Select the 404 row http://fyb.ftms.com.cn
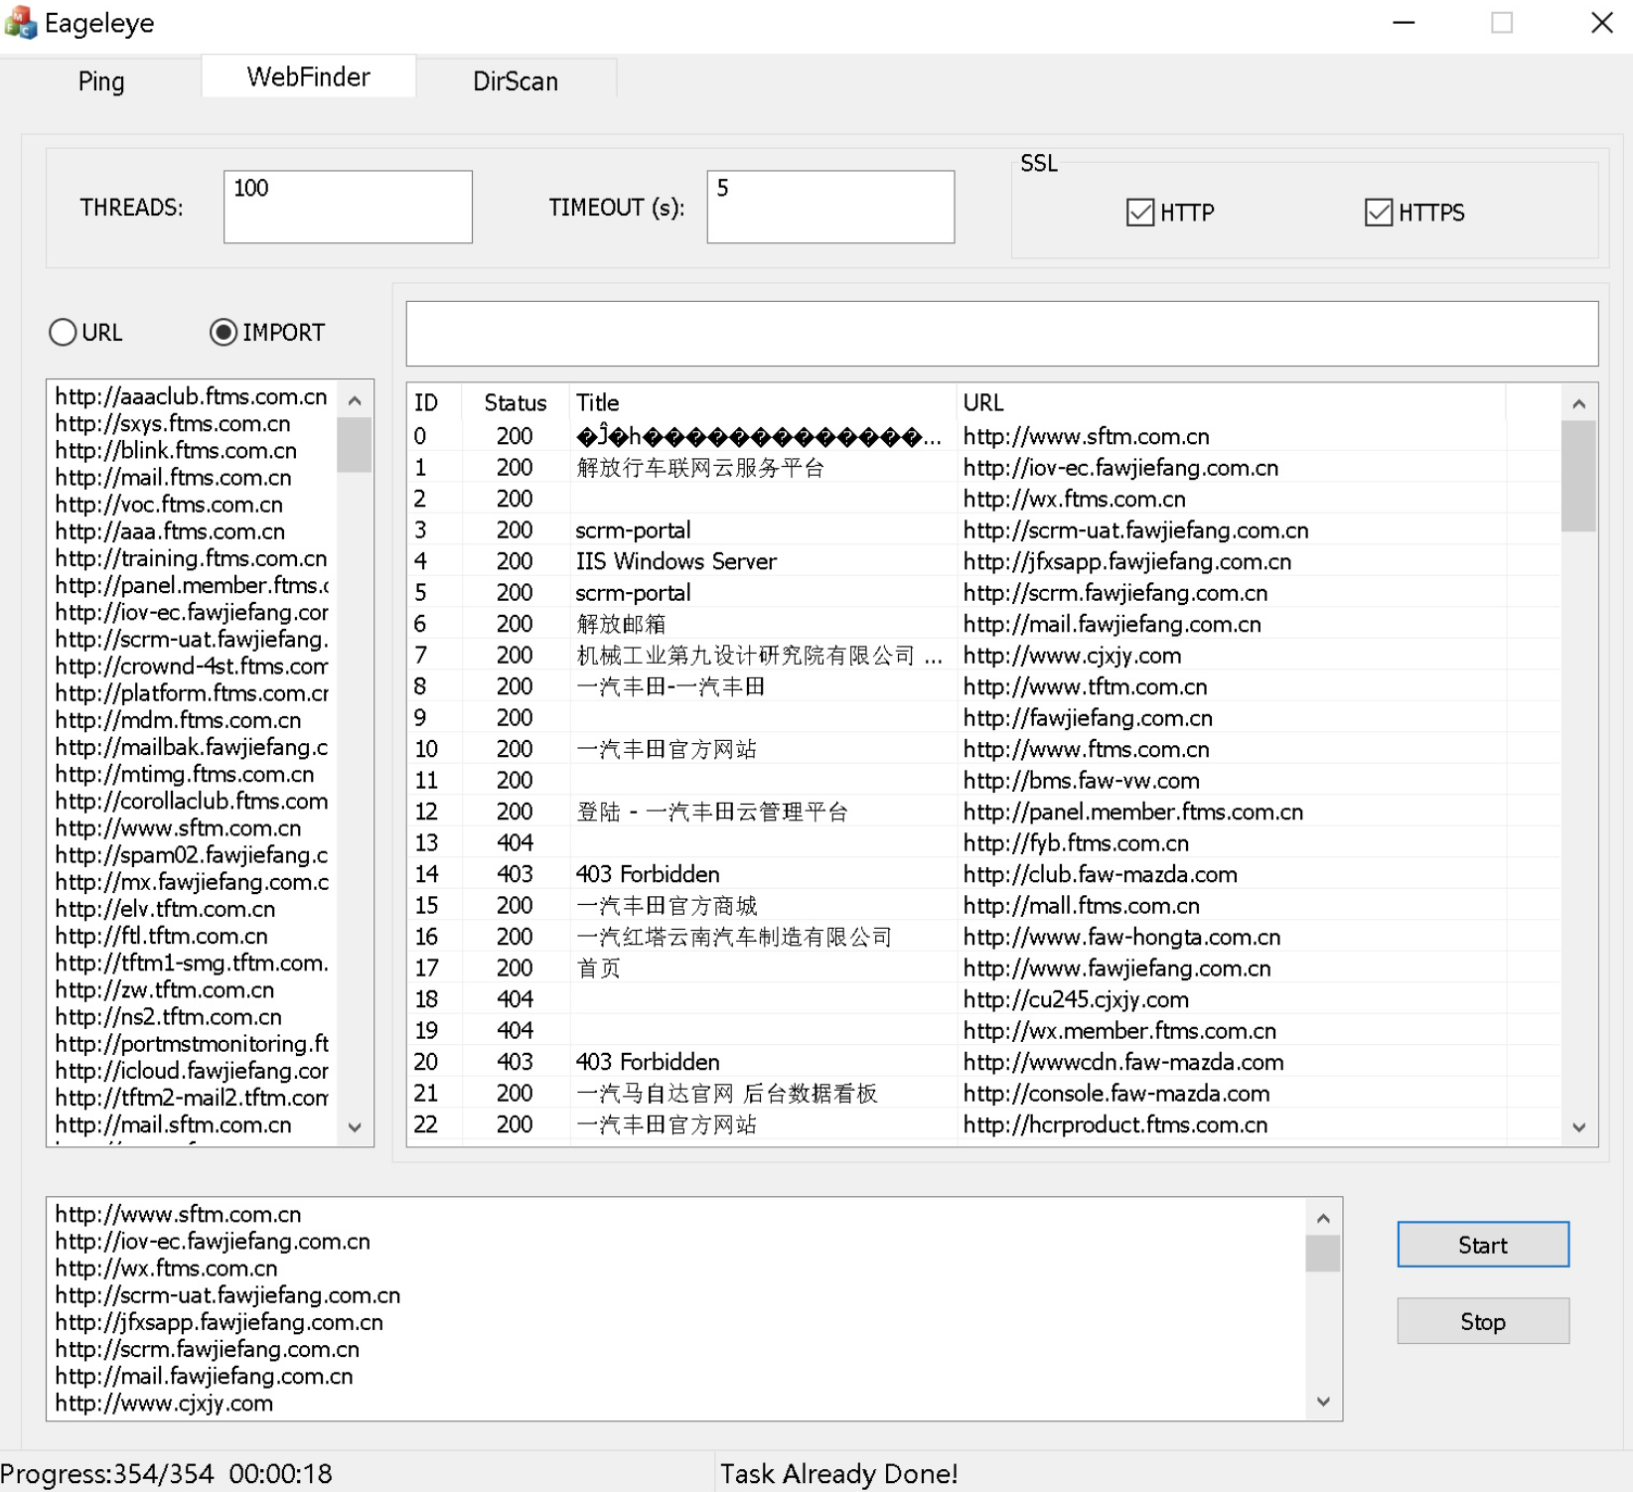This screenshot has width=1633, height=1492. (x=983, y=843)
